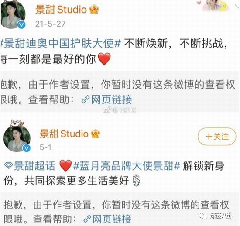
Task: Open 景甜超话 super topic link
Action: (x=34, y=166)
